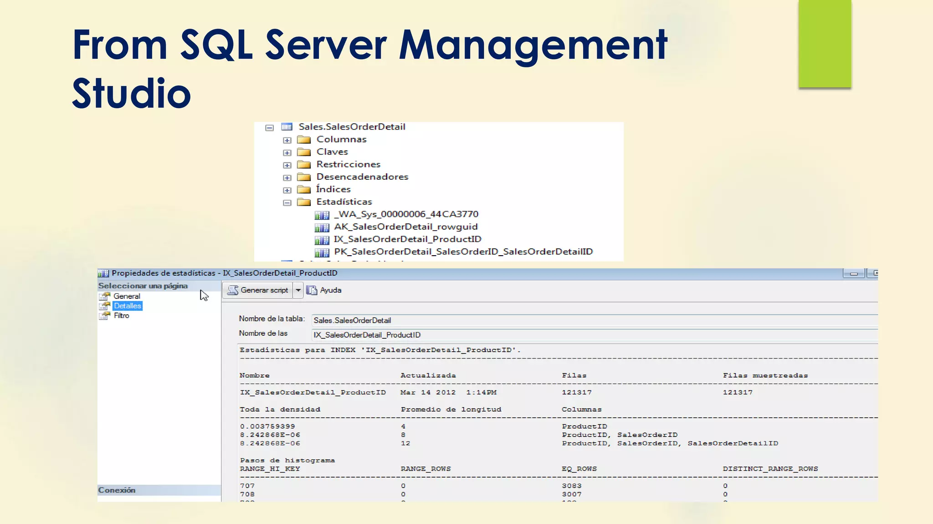Click the RANGE_HI_KEY value 708
The image size is (933, 524).
click(247, 494)
